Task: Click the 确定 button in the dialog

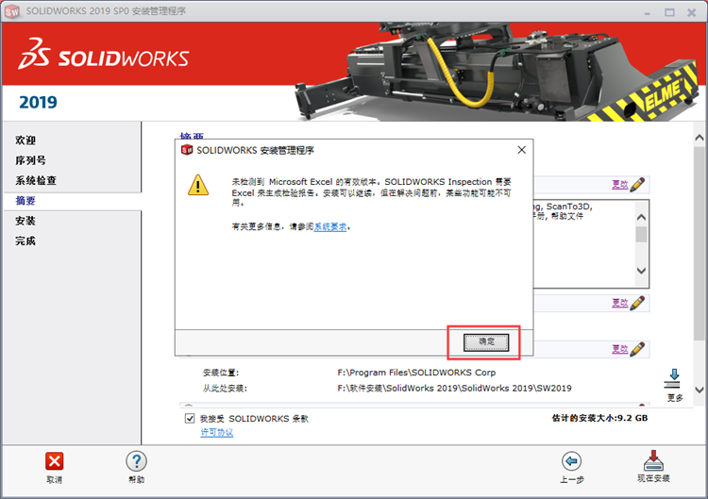Action: [x=486, y=342]
